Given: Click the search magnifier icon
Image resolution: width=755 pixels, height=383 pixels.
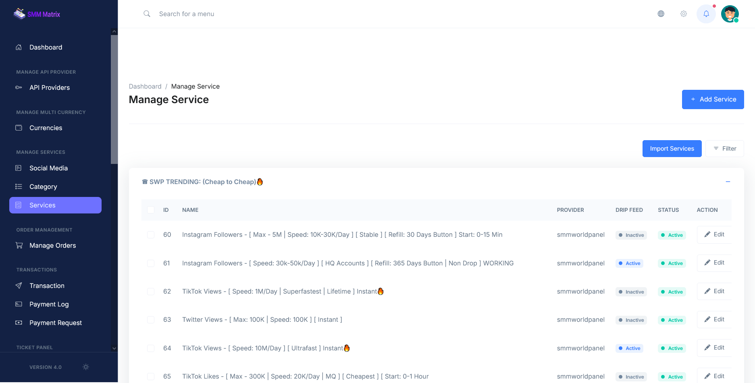Looking at the screenshot, I should (147, 14).
